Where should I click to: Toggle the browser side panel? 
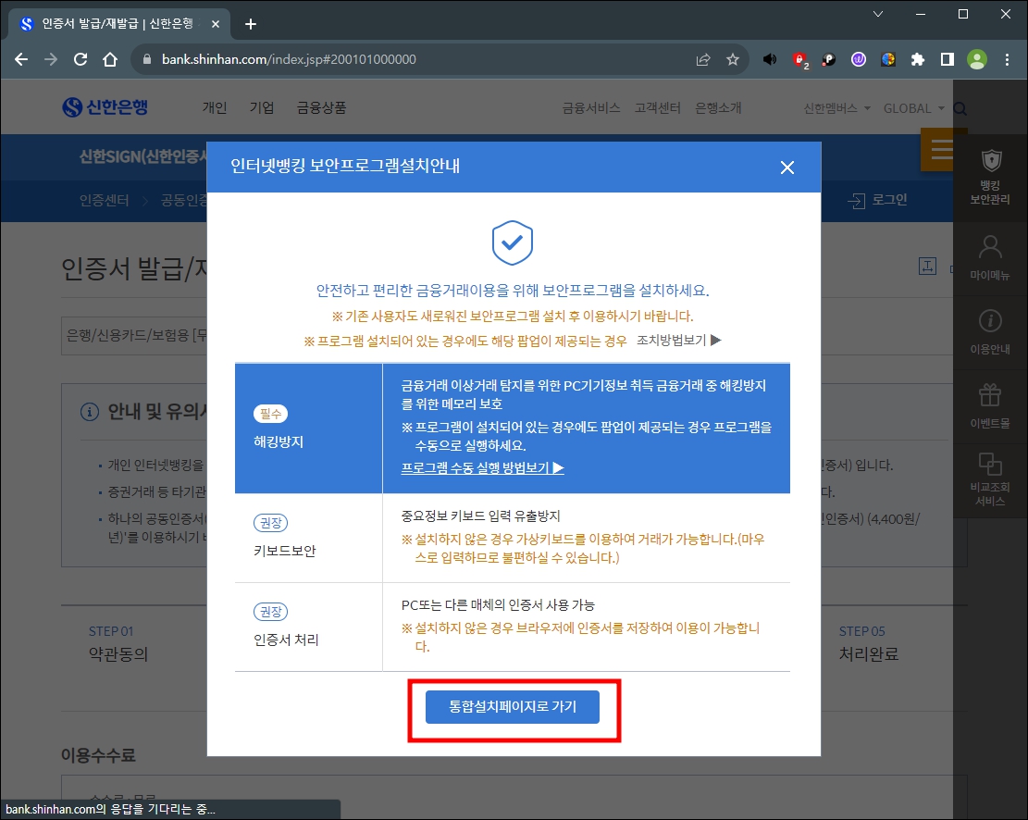coord(947,60)
